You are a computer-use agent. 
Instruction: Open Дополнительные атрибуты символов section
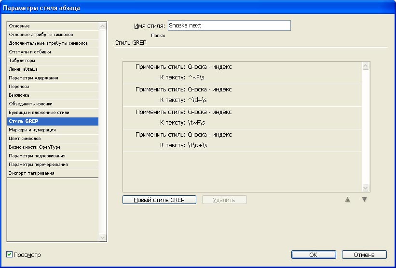click(53, 43)
